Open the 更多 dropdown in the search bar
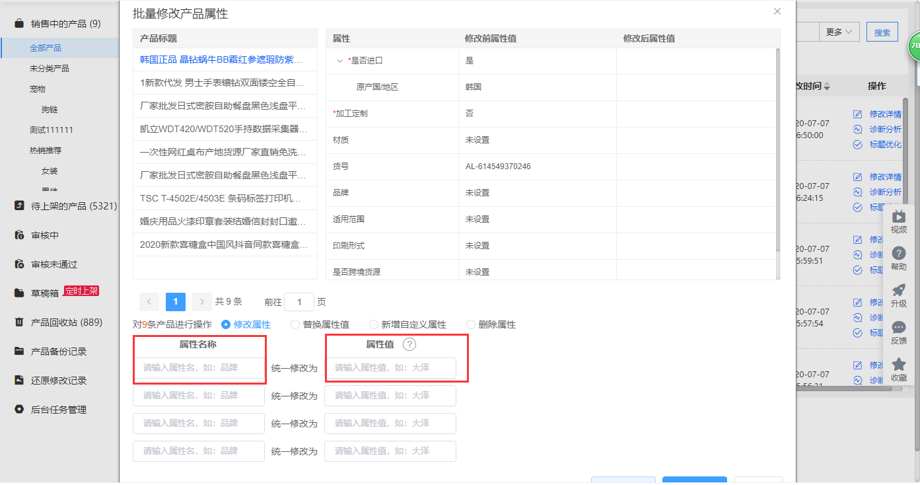The width and height of the screenshot is (920, 485). click(839, 32)
